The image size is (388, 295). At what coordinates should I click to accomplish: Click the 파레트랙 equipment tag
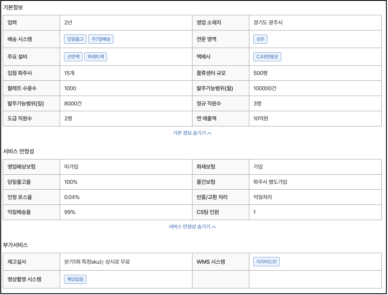pos(96,57)
